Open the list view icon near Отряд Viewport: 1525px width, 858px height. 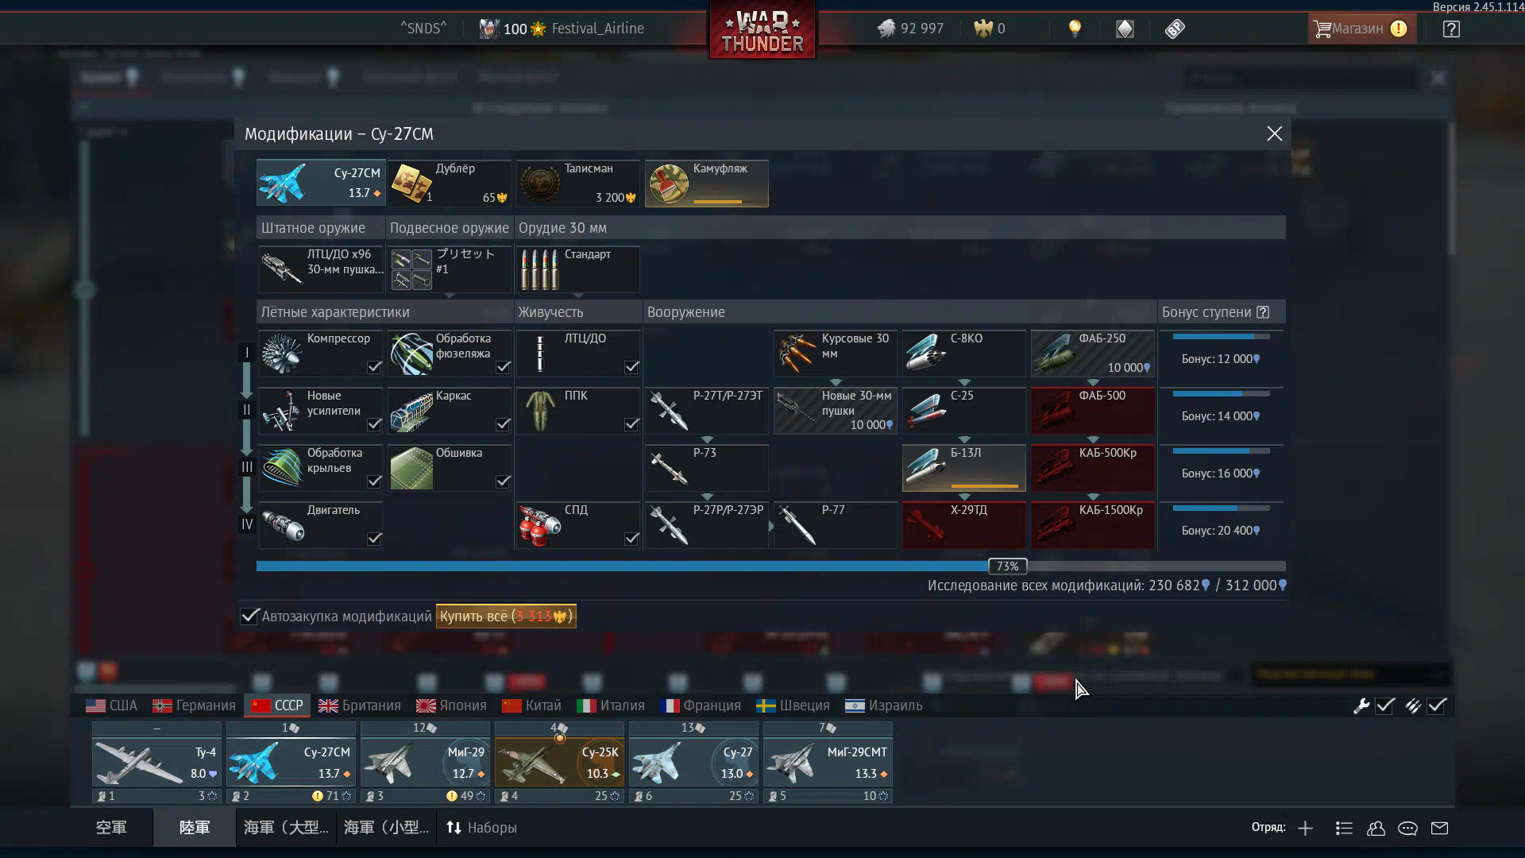click(1344, 828)
